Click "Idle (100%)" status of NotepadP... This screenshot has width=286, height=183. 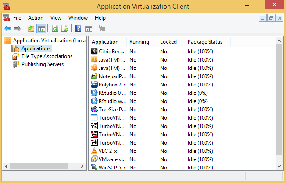tap(200, 76)
